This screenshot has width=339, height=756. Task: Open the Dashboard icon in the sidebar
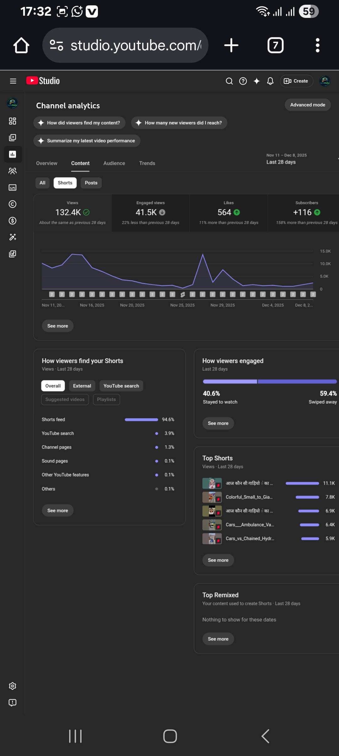click(x=13, y=121)
